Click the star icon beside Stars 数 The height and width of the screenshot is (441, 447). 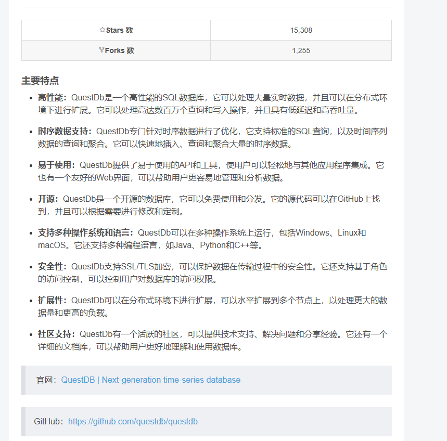pyautogui.click(x=103, y=30)
